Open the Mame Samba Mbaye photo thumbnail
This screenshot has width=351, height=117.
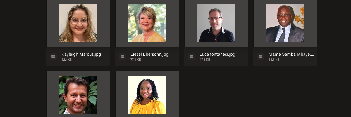point(285,23)
